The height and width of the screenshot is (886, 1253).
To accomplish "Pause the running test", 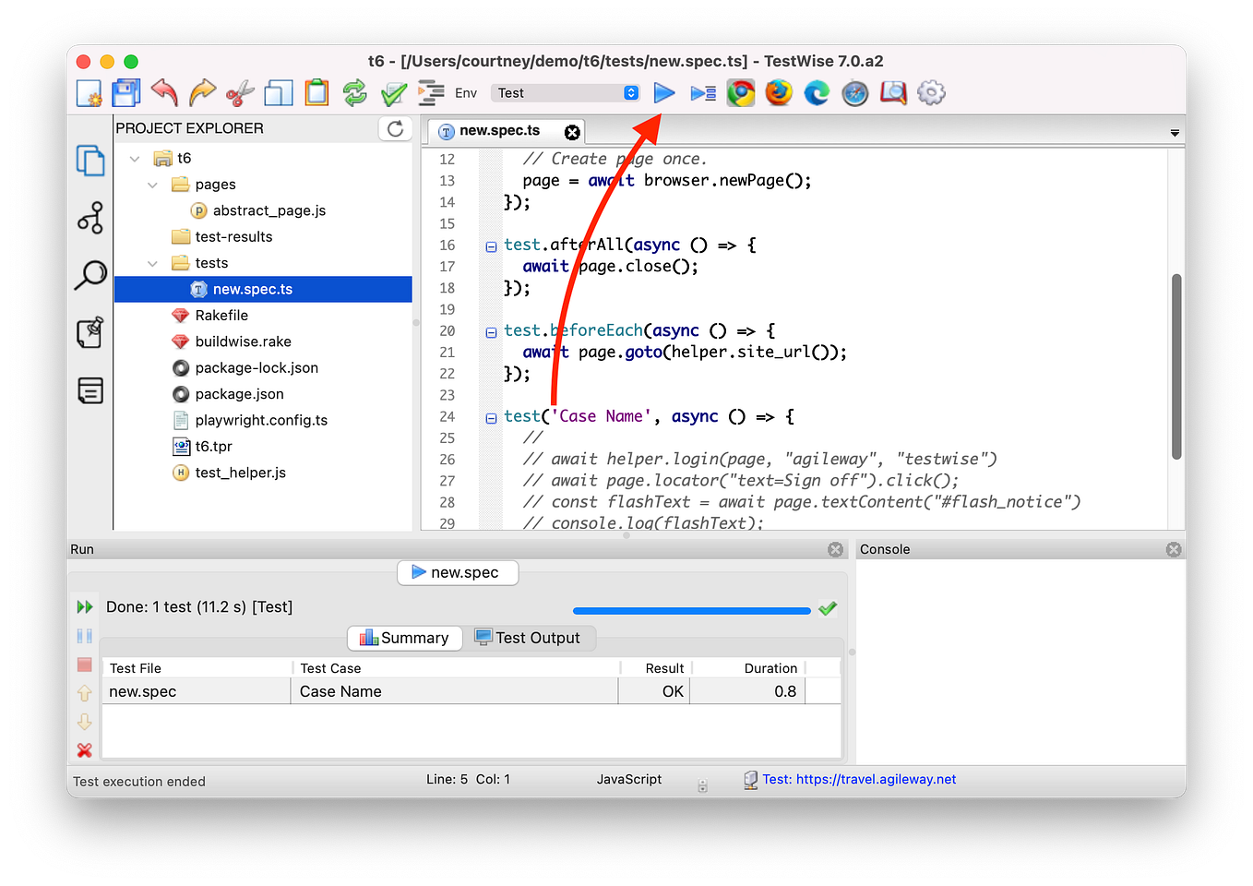I will coord(84,635).
